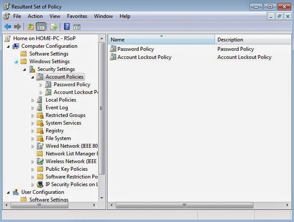Screen dimensions: 294x222
Task: Select Account Lockout Policy in the list
Action: 144,57
